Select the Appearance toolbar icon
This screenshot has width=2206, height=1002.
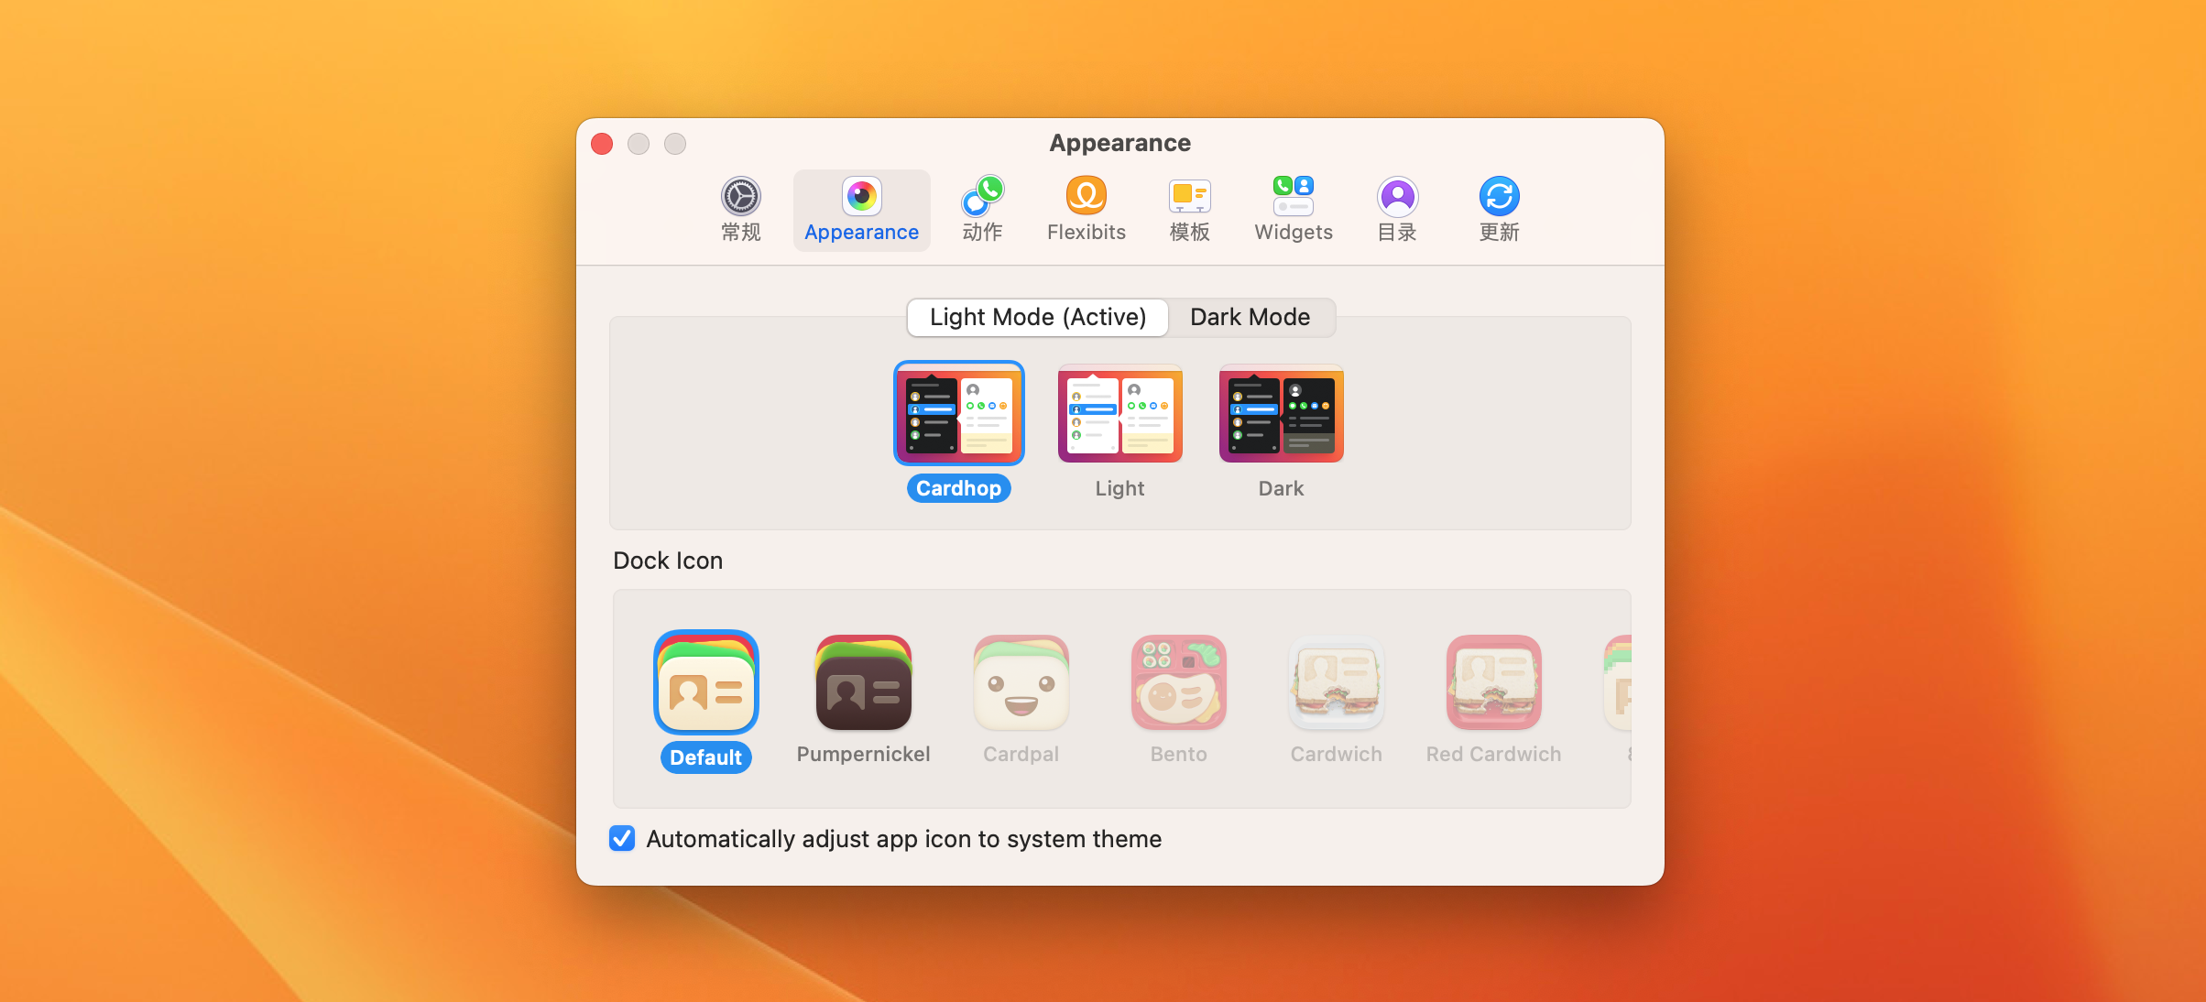[861, 209]
